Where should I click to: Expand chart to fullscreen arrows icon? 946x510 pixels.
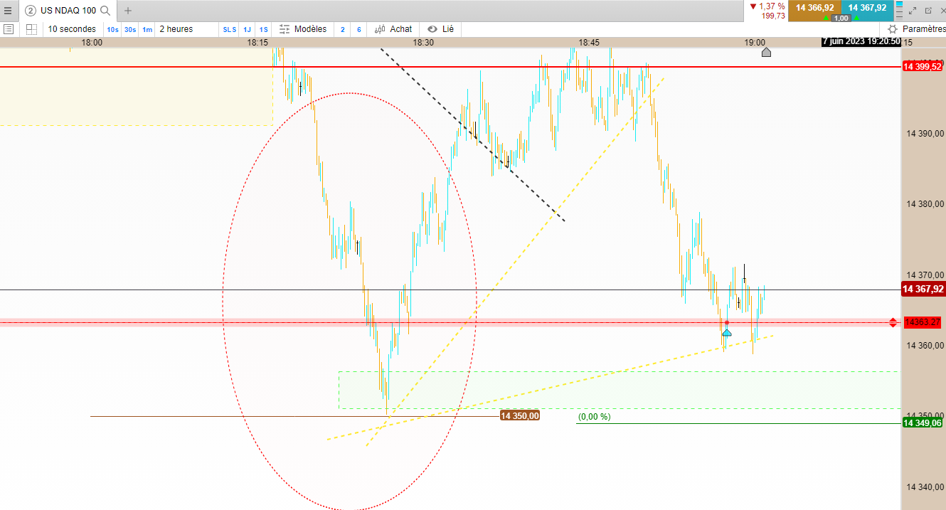(913, 11)
